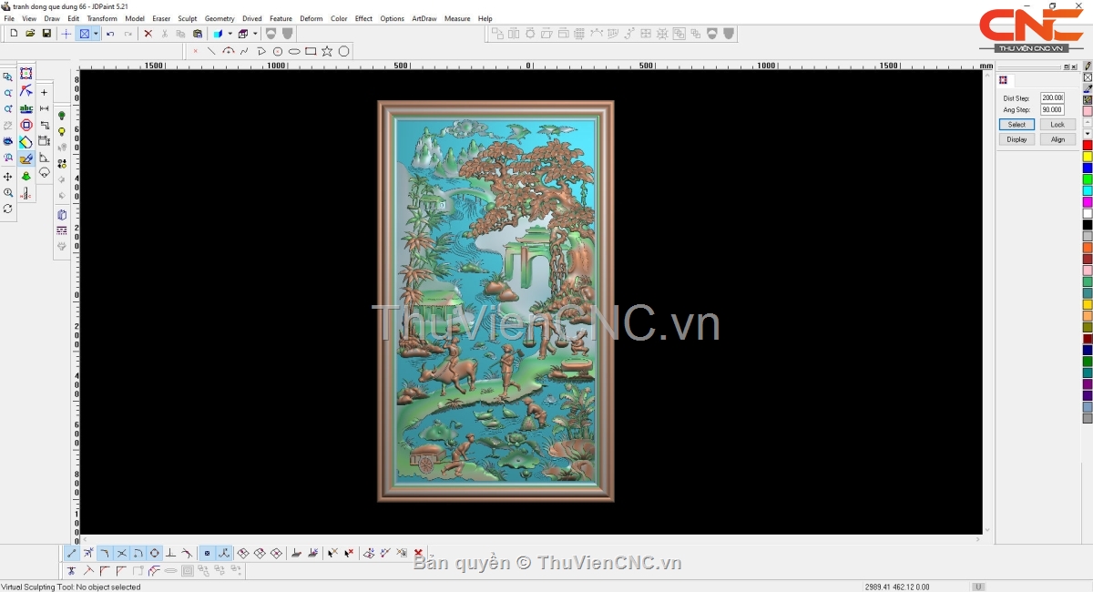1093x592 pixels.
Task: Pick the red color swatch
Action: tap(1088, 146)
